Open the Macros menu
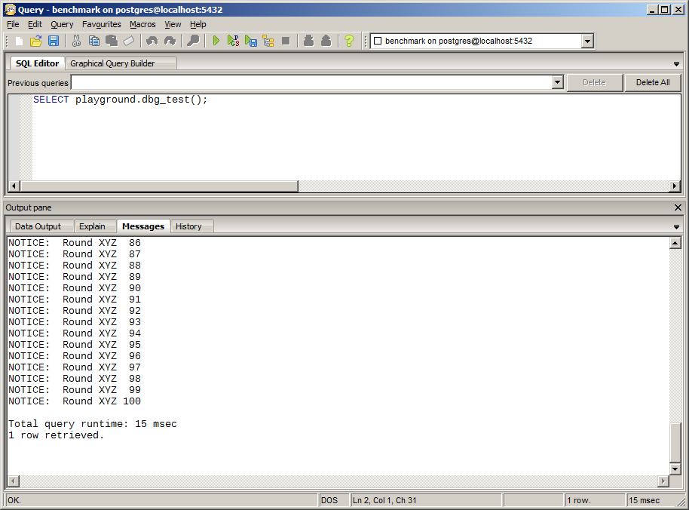This screenshot has height=510, width=689. point(142,24)
